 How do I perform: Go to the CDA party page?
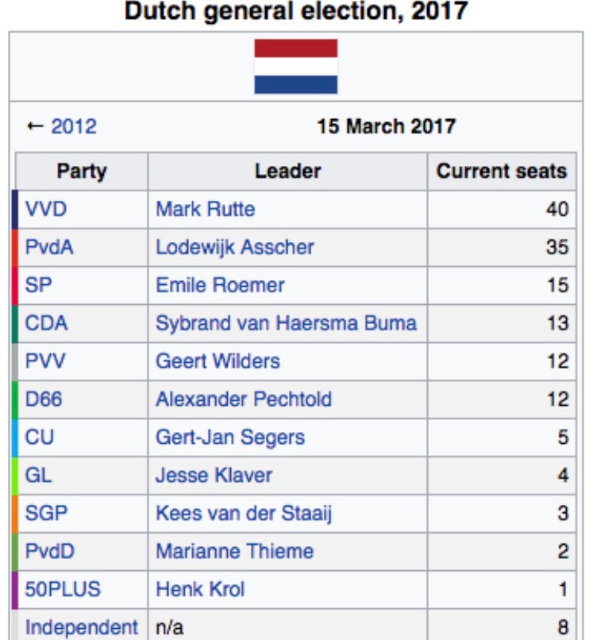tap(47, 323)
